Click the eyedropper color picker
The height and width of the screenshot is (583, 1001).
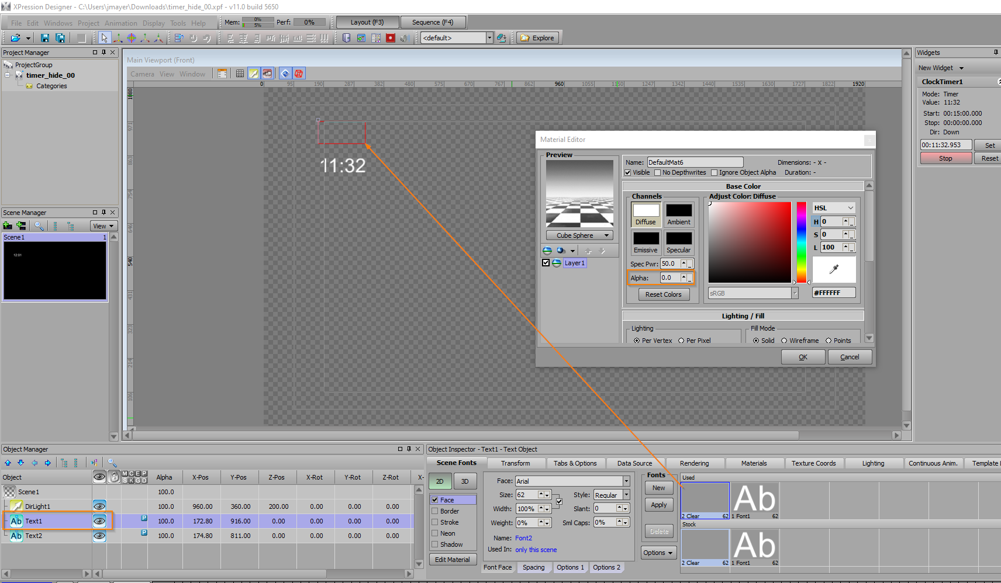[834, 269]
